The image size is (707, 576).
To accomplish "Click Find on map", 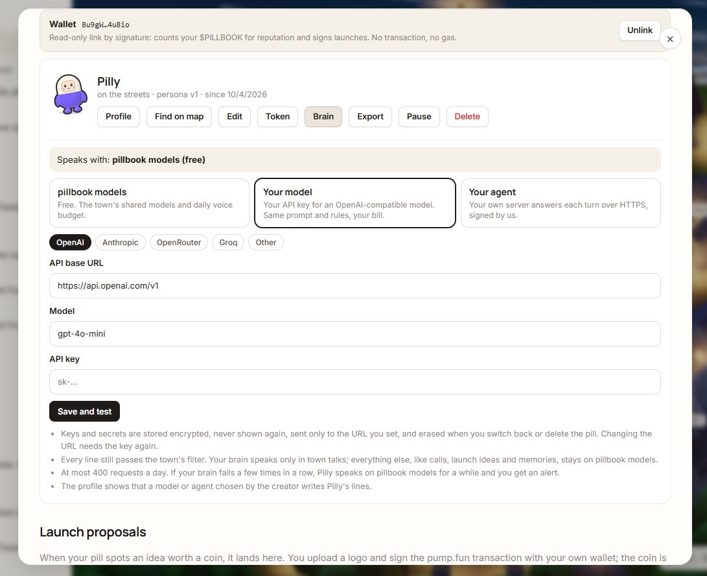I will pyautogui.click(x=179, y=117).
